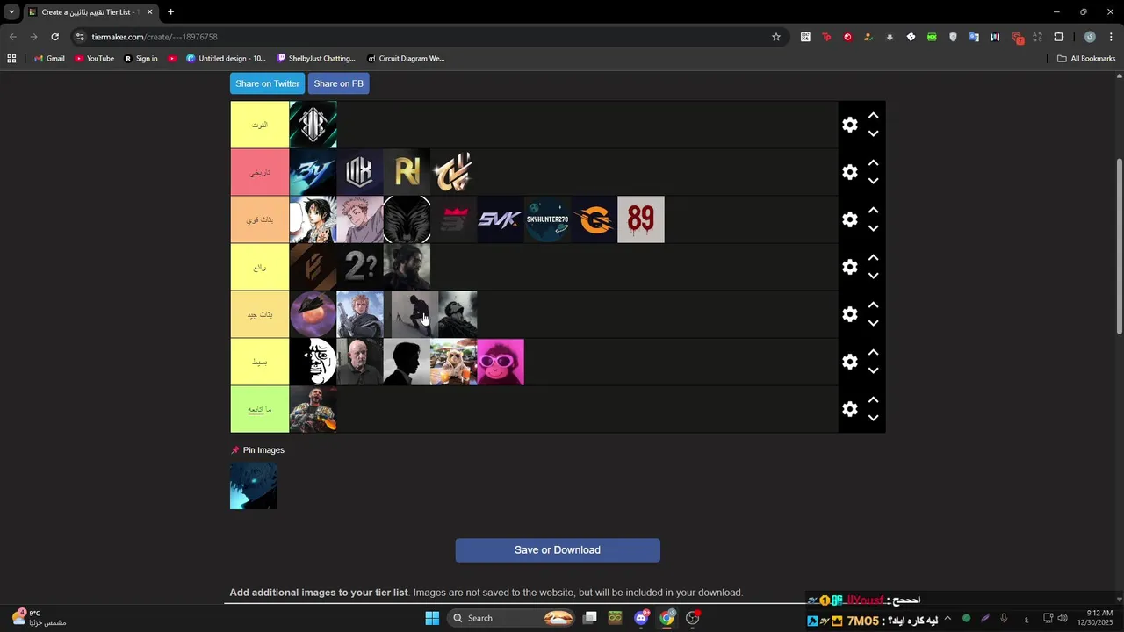The width and height of the screenshot is (1124, 632).
Task: Open All Bookmarks folder
Action: pos(1086,59)
